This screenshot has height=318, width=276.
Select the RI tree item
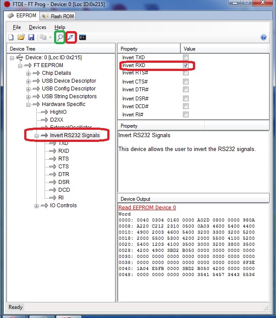pos(61,198)
